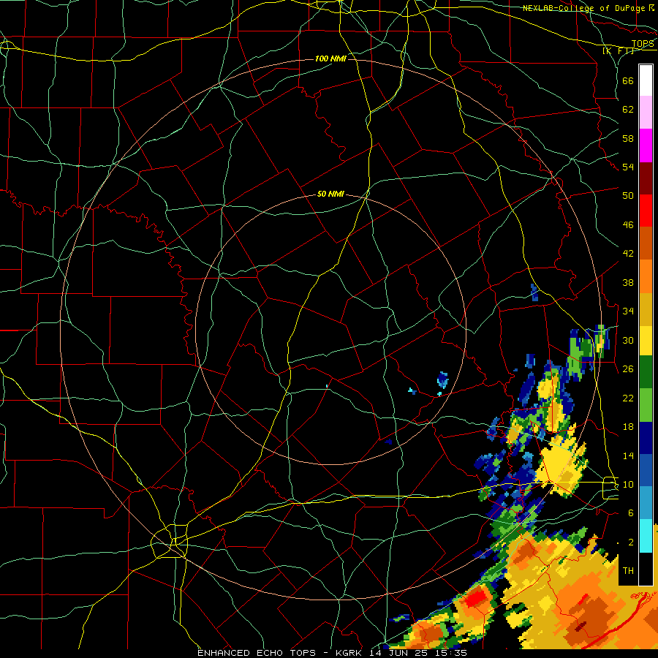Select the '14' legend value
Screen dimensions: 658x658
click(x=628, y=455)
